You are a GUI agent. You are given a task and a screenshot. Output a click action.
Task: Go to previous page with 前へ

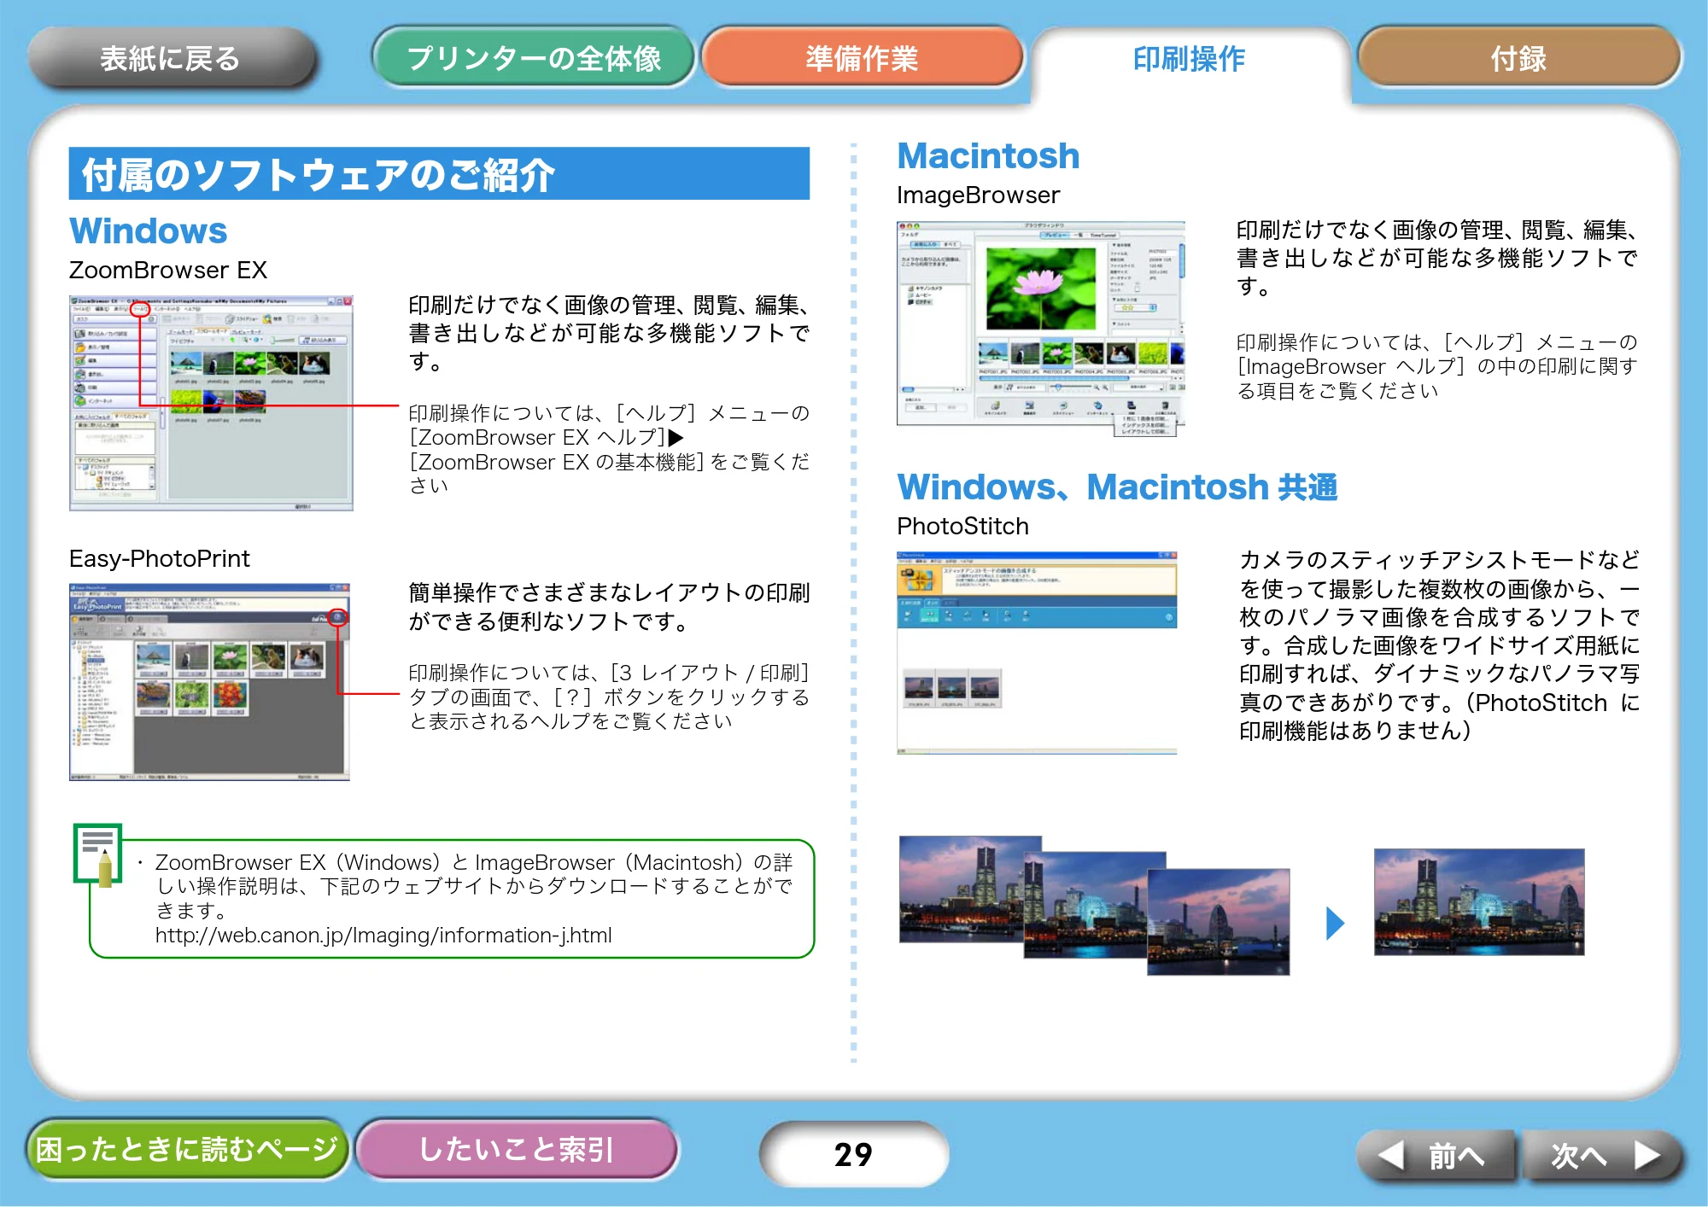1436,1156
